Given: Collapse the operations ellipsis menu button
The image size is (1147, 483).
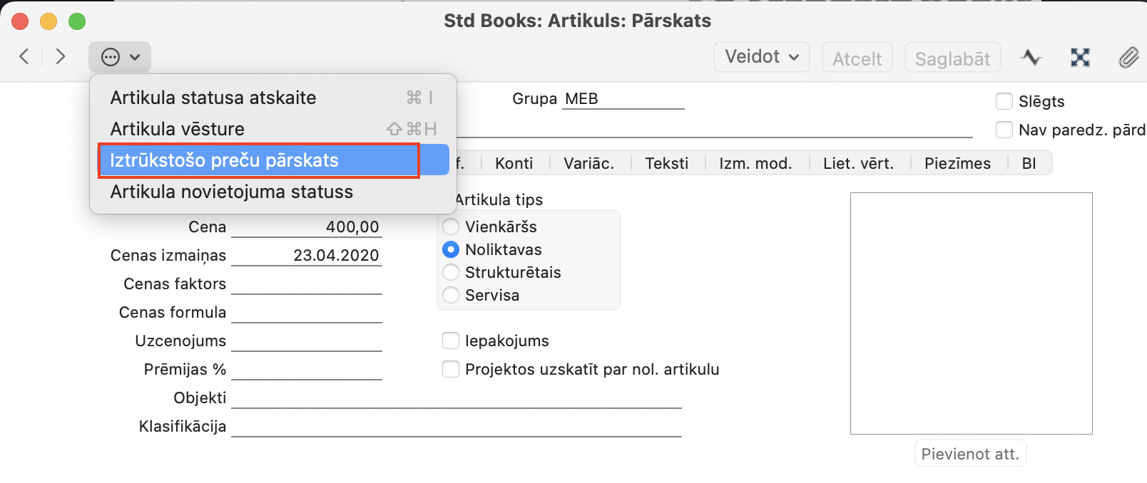Looking at the screenshot, I should [120, 57].
